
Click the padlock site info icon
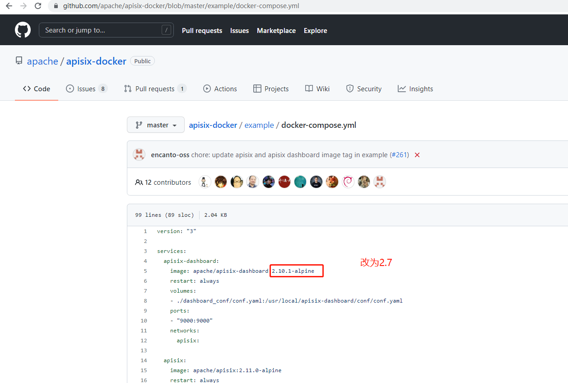click(x=56, y=6)
